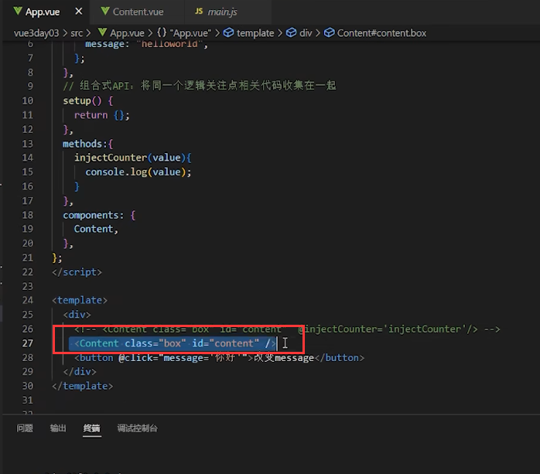Image resolution: width=540 pixels, height=474 pixels.
Task: Click the cube icon before template breadcrumb
Action: click(228, 32)
